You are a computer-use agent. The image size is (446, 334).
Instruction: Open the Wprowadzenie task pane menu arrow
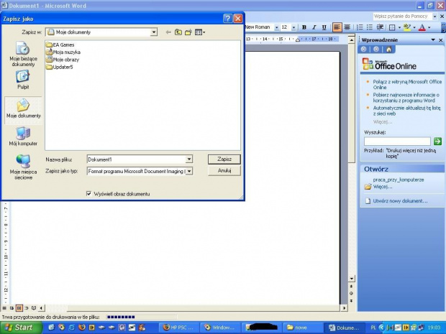click(x=433, y=40)
